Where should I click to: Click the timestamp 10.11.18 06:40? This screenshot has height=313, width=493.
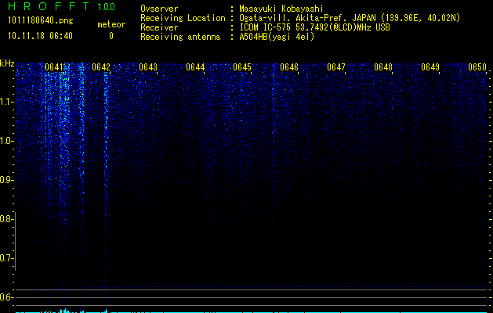click(x=40, y=36)
